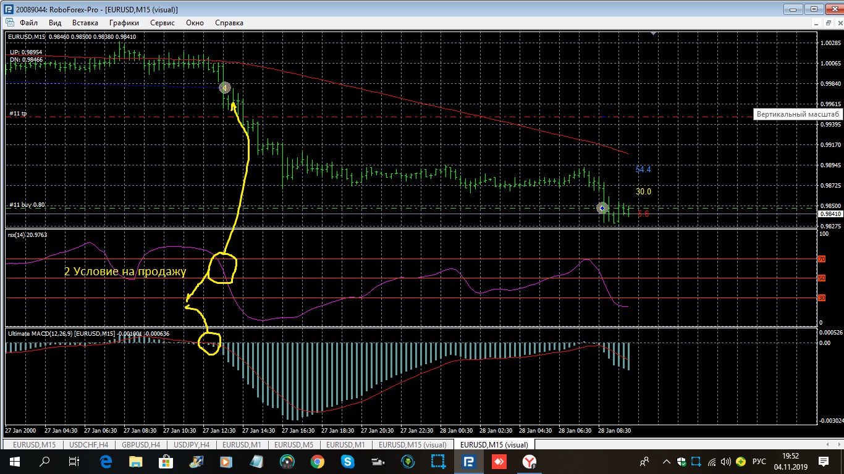This screenshot has height=474, width=844.
Task: Click the sell trade marker on the chart
Action: (225, 88)
